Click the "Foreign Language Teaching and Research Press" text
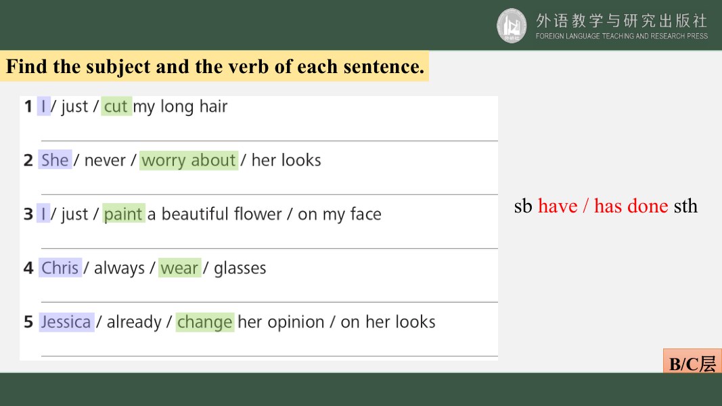The height and width of the screenshot is (406, 722). tap(622, 36)
